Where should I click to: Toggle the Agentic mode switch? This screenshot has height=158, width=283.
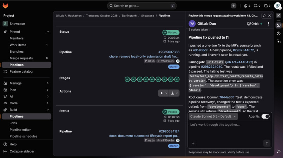[265, 117]
